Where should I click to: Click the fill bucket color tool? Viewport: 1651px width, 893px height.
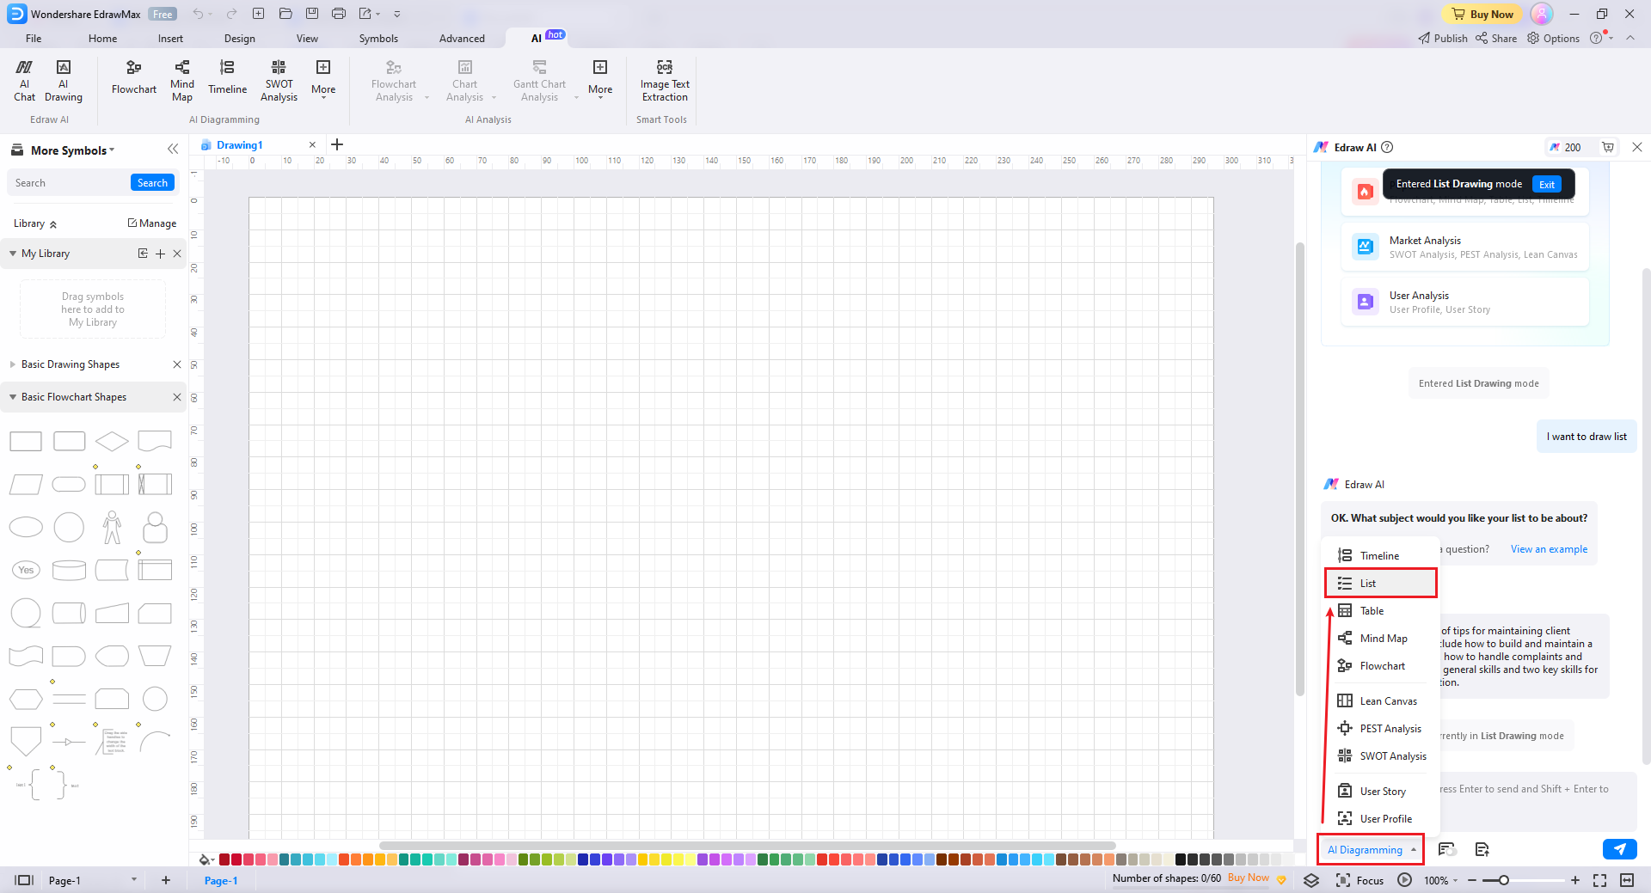pos(205,859)
